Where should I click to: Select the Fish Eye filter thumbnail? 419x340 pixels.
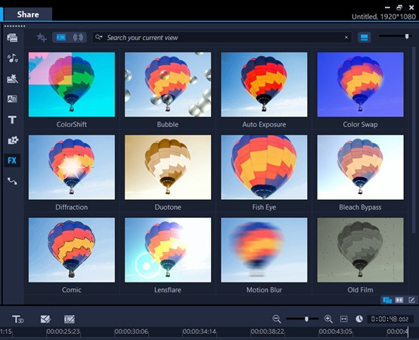tap(264, 167)
